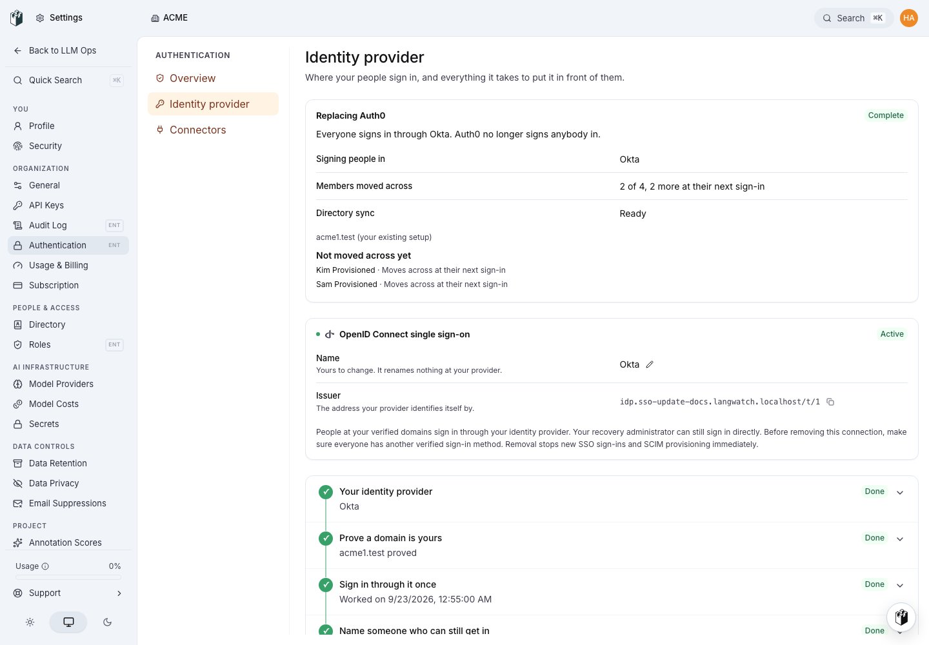Image resolution: width=929 pixels, height=645 pixels.
Task: Click the Settings gear icon in header
Action: [x=40, y=18]
